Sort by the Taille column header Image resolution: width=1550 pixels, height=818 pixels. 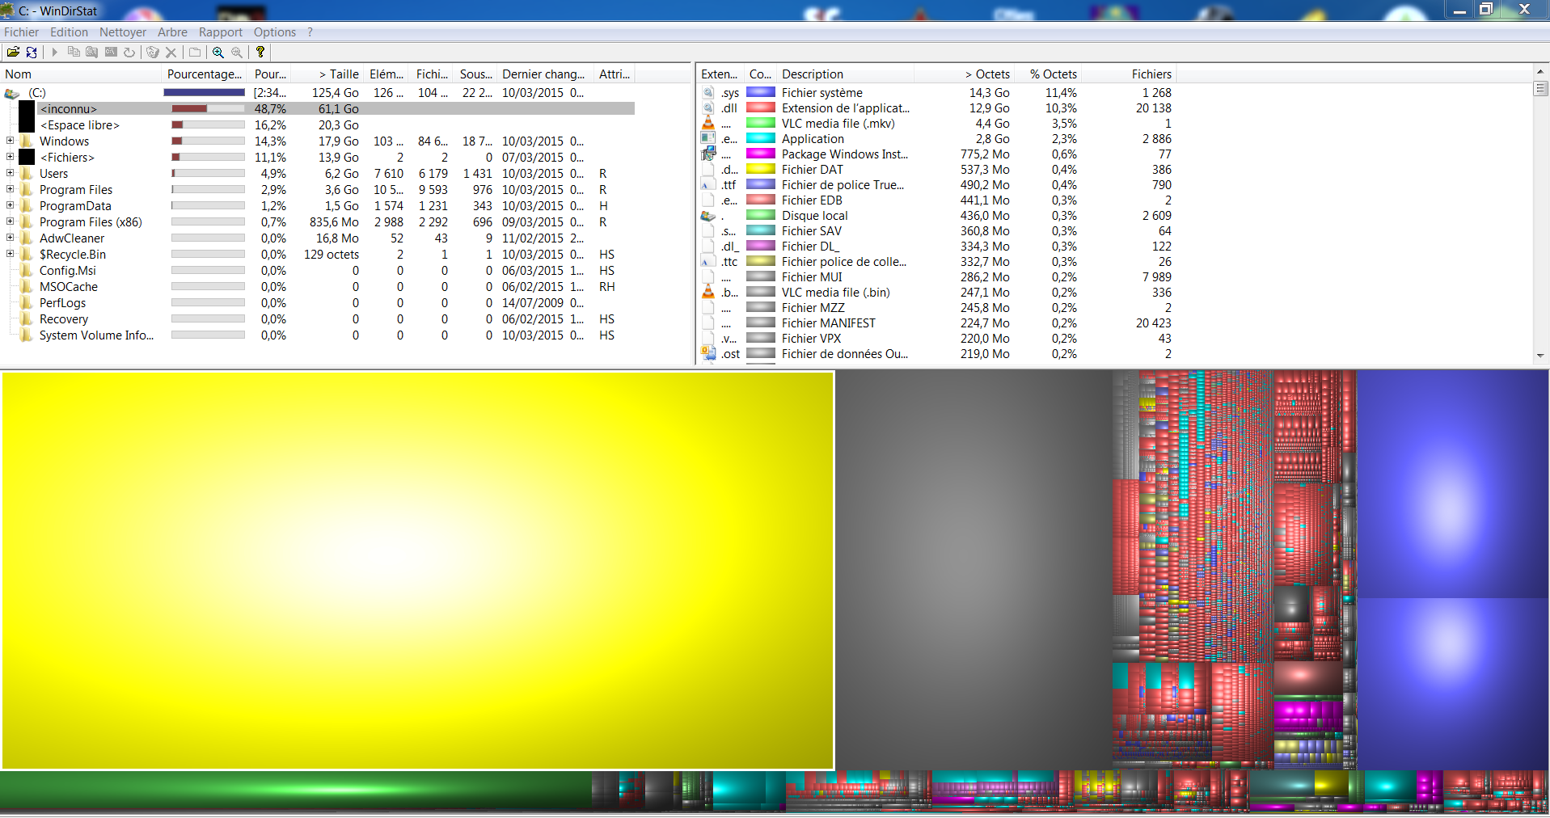pos(327,74)
